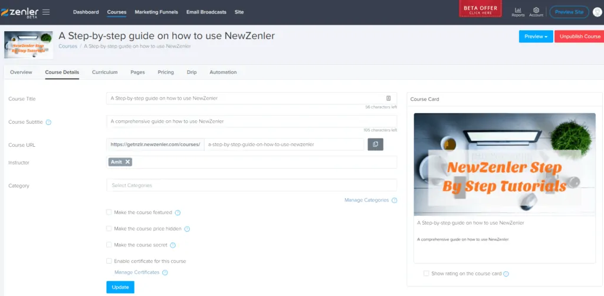Open the Pricing tab
604x296 pixels.
(166, 72)
